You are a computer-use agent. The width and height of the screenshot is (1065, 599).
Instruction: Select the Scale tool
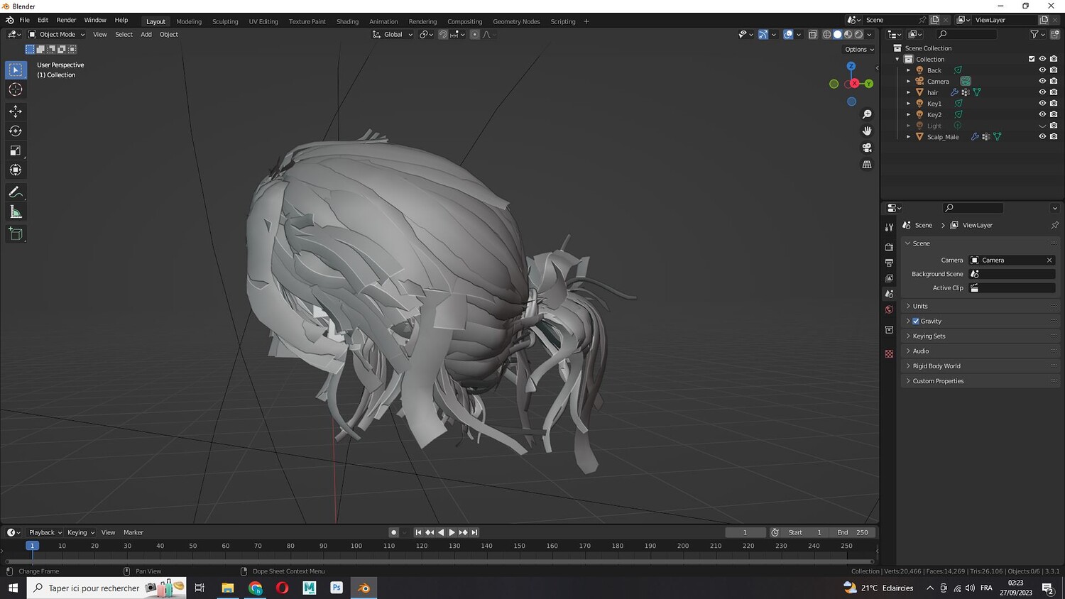pyautogui.click(x=16, y=150)
